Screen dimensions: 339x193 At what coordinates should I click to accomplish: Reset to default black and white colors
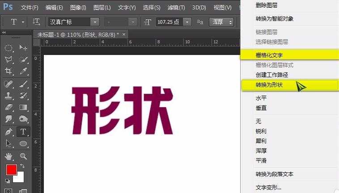[x=7, y=180]
